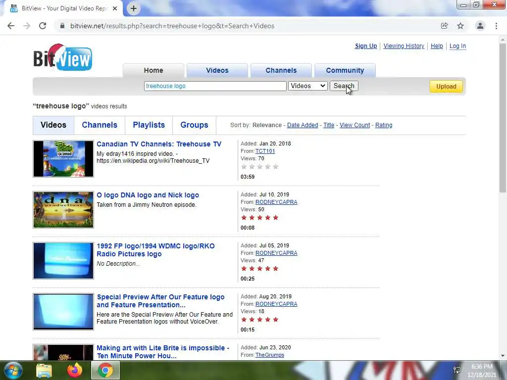Open the Channels navigation tab
Screen dimensions: 507x380
coord(281,70)
